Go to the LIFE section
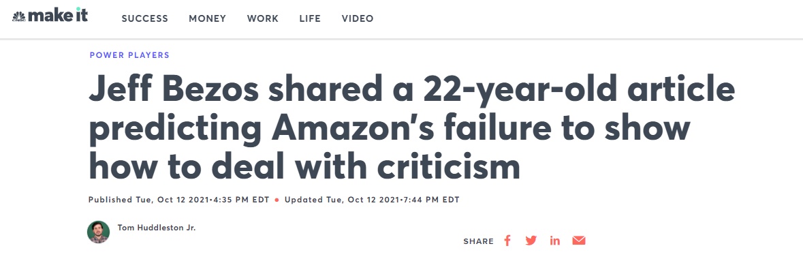The height and width of the screenshot is (259, 803). [x=310, y=18]
